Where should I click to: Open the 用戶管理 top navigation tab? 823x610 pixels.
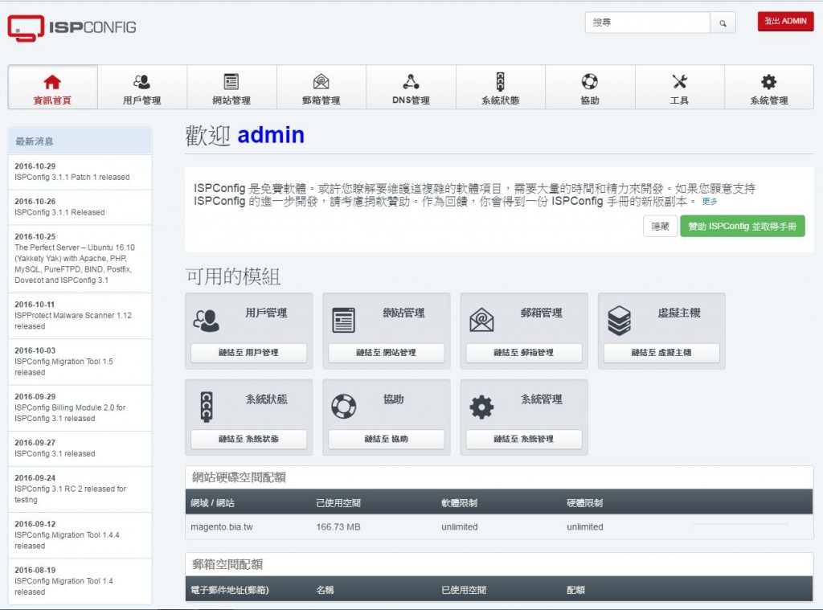coord(142,88)
